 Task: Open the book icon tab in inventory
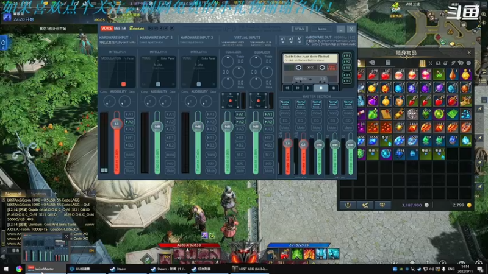click(388, 63)
